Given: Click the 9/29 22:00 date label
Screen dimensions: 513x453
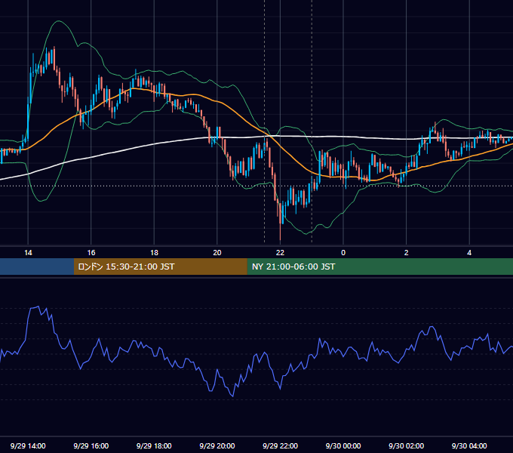Looking at the screenshot, I should pyautogui.click(x=280, y=445).
